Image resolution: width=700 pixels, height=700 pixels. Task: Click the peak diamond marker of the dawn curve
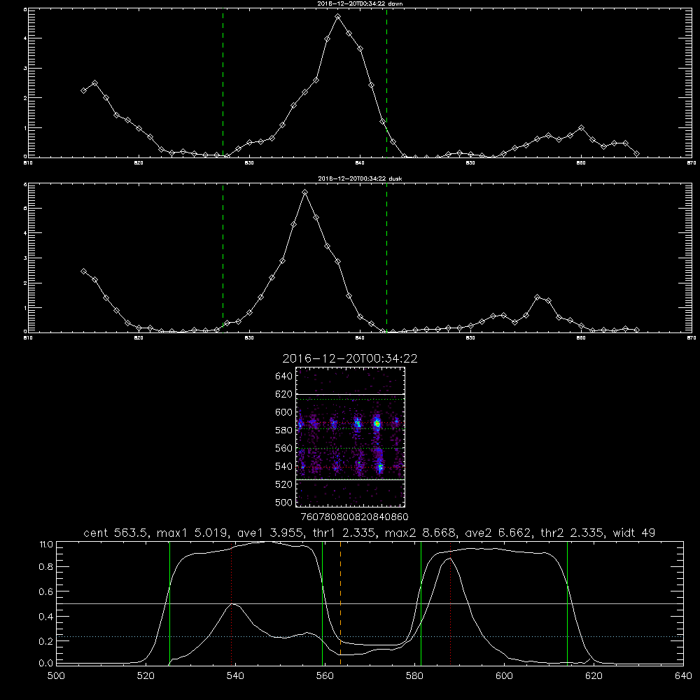pyautogui.click(x=338, y=17)
